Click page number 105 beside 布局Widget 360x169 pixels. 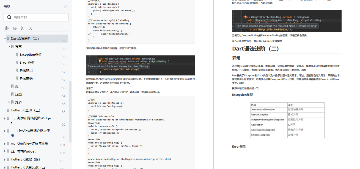pos(62,153)
